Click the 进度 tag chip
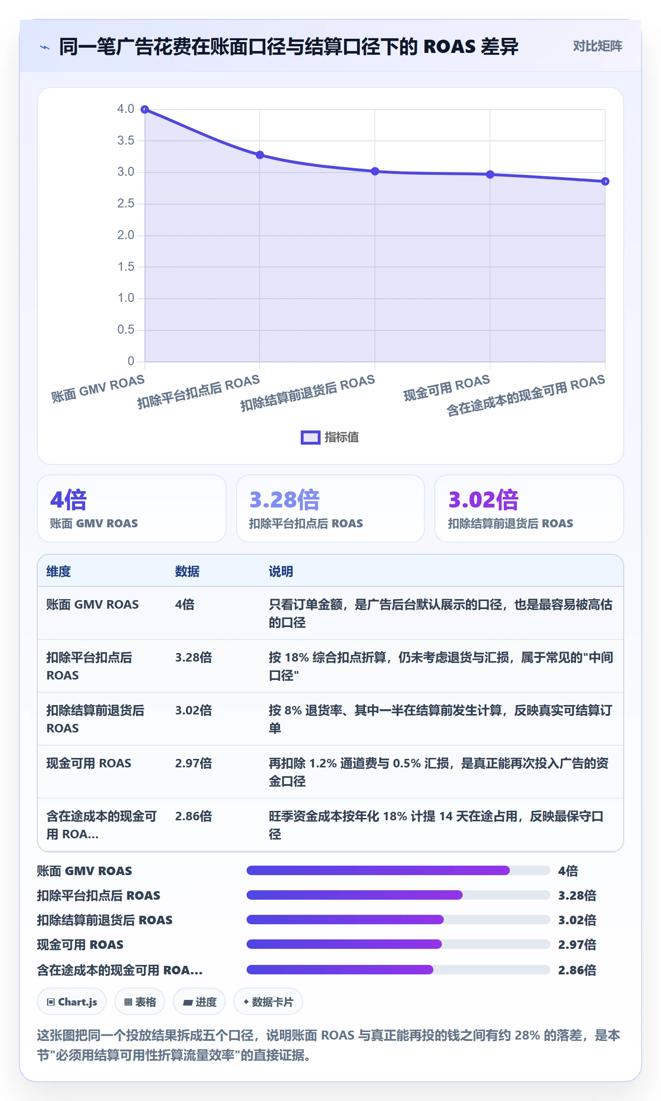 tap(199, 1002)
